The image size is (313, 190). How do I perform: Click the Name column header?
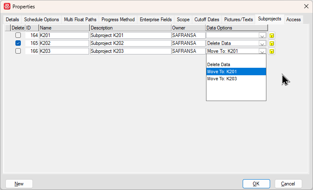click(x=64, y=28)
